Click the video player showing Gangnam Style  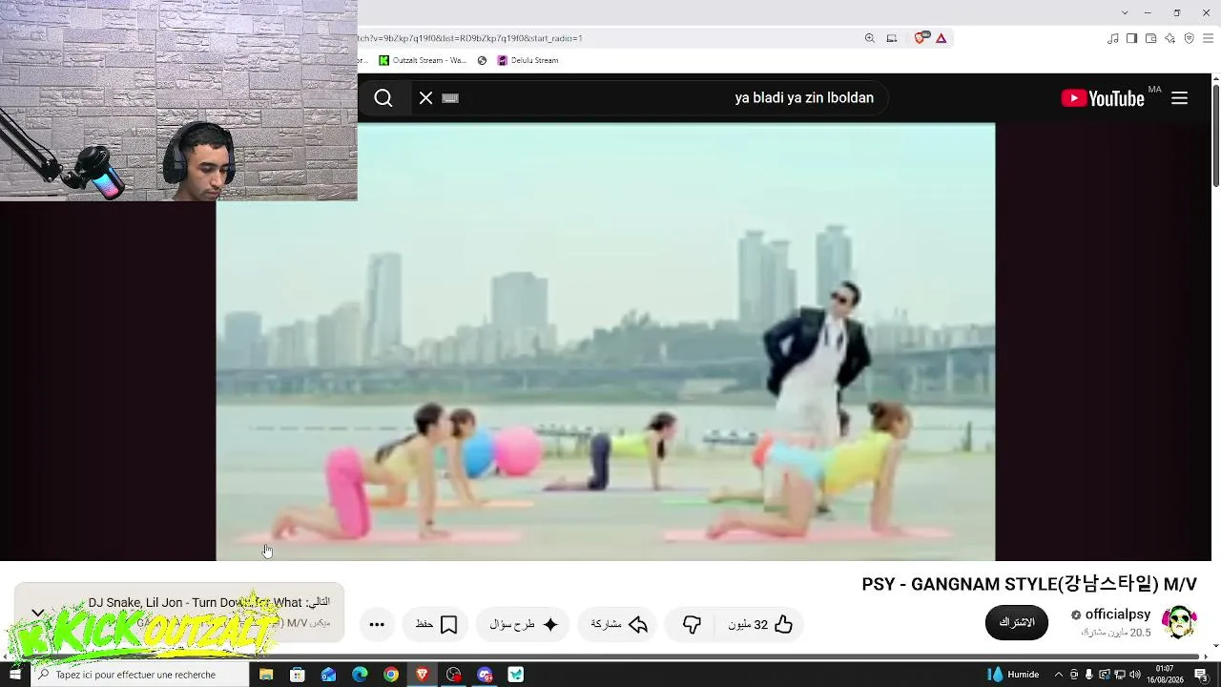tap(605, 342)
